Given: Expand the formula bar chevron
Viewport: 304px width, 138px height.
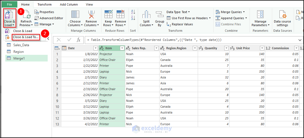Looking at the screenshot, I should 300,40.
